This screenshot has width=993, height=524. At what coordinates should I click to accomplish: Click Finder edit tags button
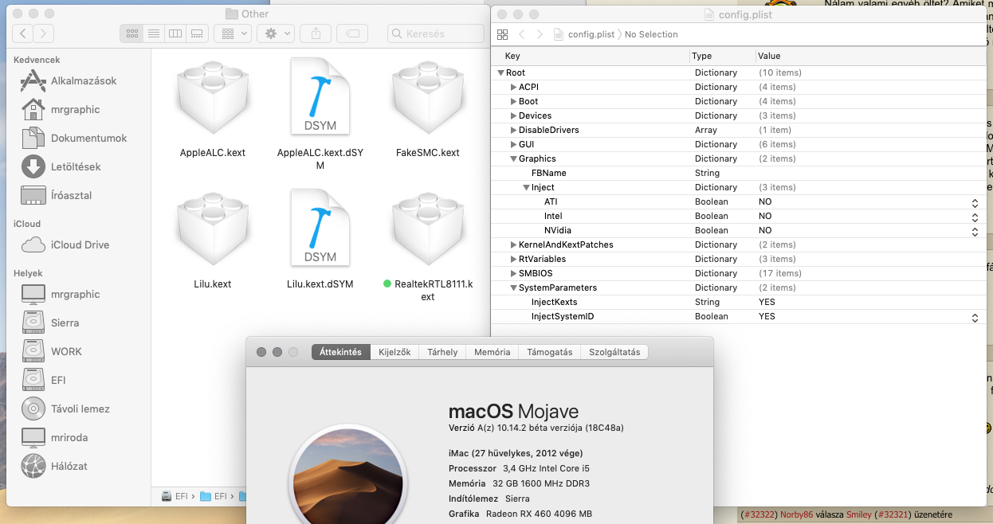(352, 33)
